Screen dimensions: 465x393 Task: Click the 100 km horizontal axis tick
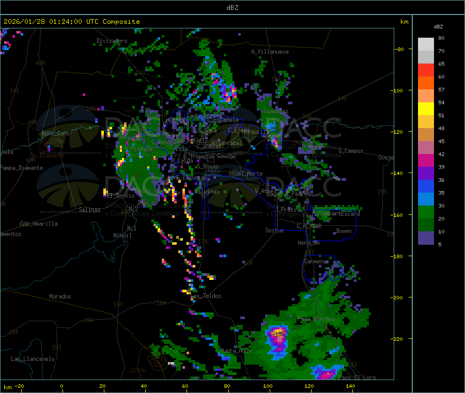268,386
